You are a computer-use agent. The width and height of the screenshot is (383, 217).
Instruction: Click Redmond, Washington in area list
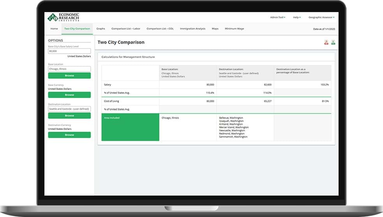(x=231, y=134)
